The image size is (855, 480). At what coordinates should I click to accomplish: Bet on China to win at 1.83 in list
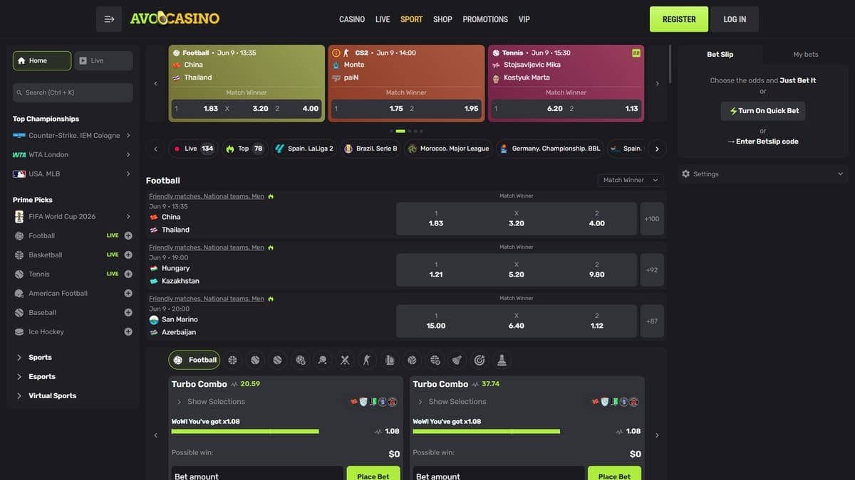coord(436,219)
